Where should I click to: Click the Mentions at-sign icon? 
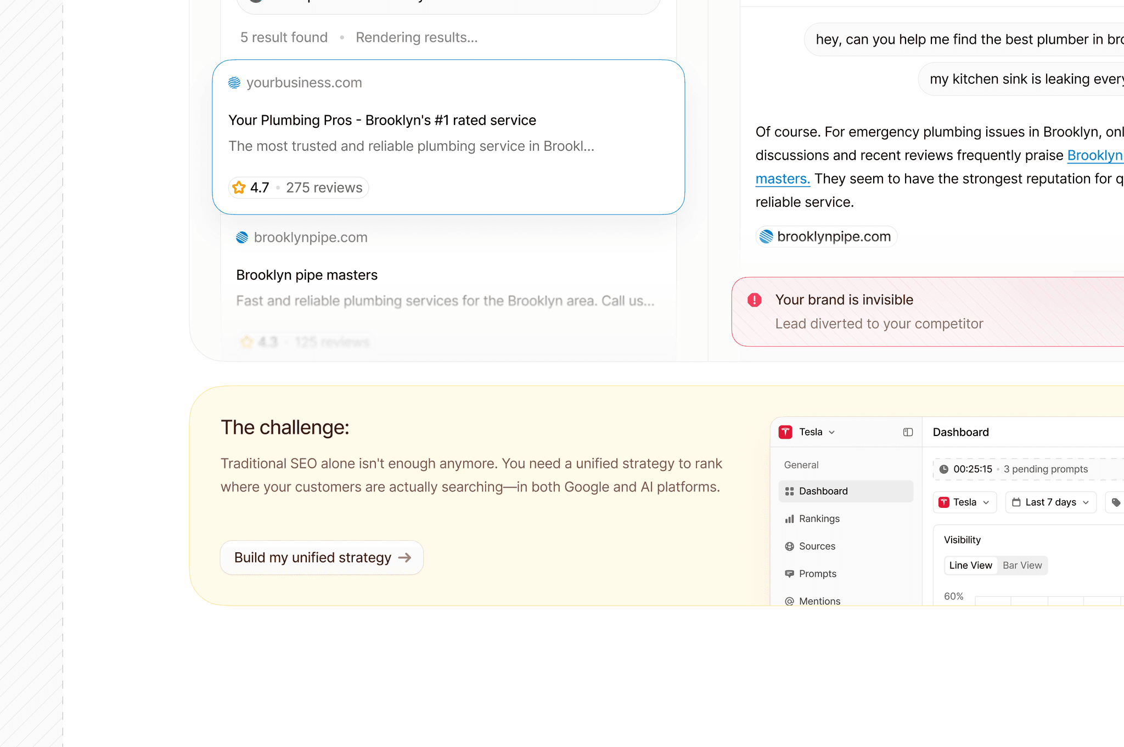click(x=789, y=601)
